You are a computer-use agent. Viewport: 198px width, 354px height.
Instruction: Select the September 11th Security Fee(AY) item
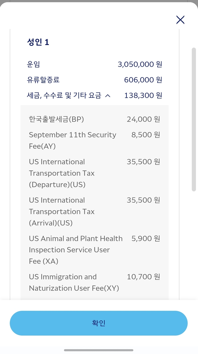[x=72, y=140]
